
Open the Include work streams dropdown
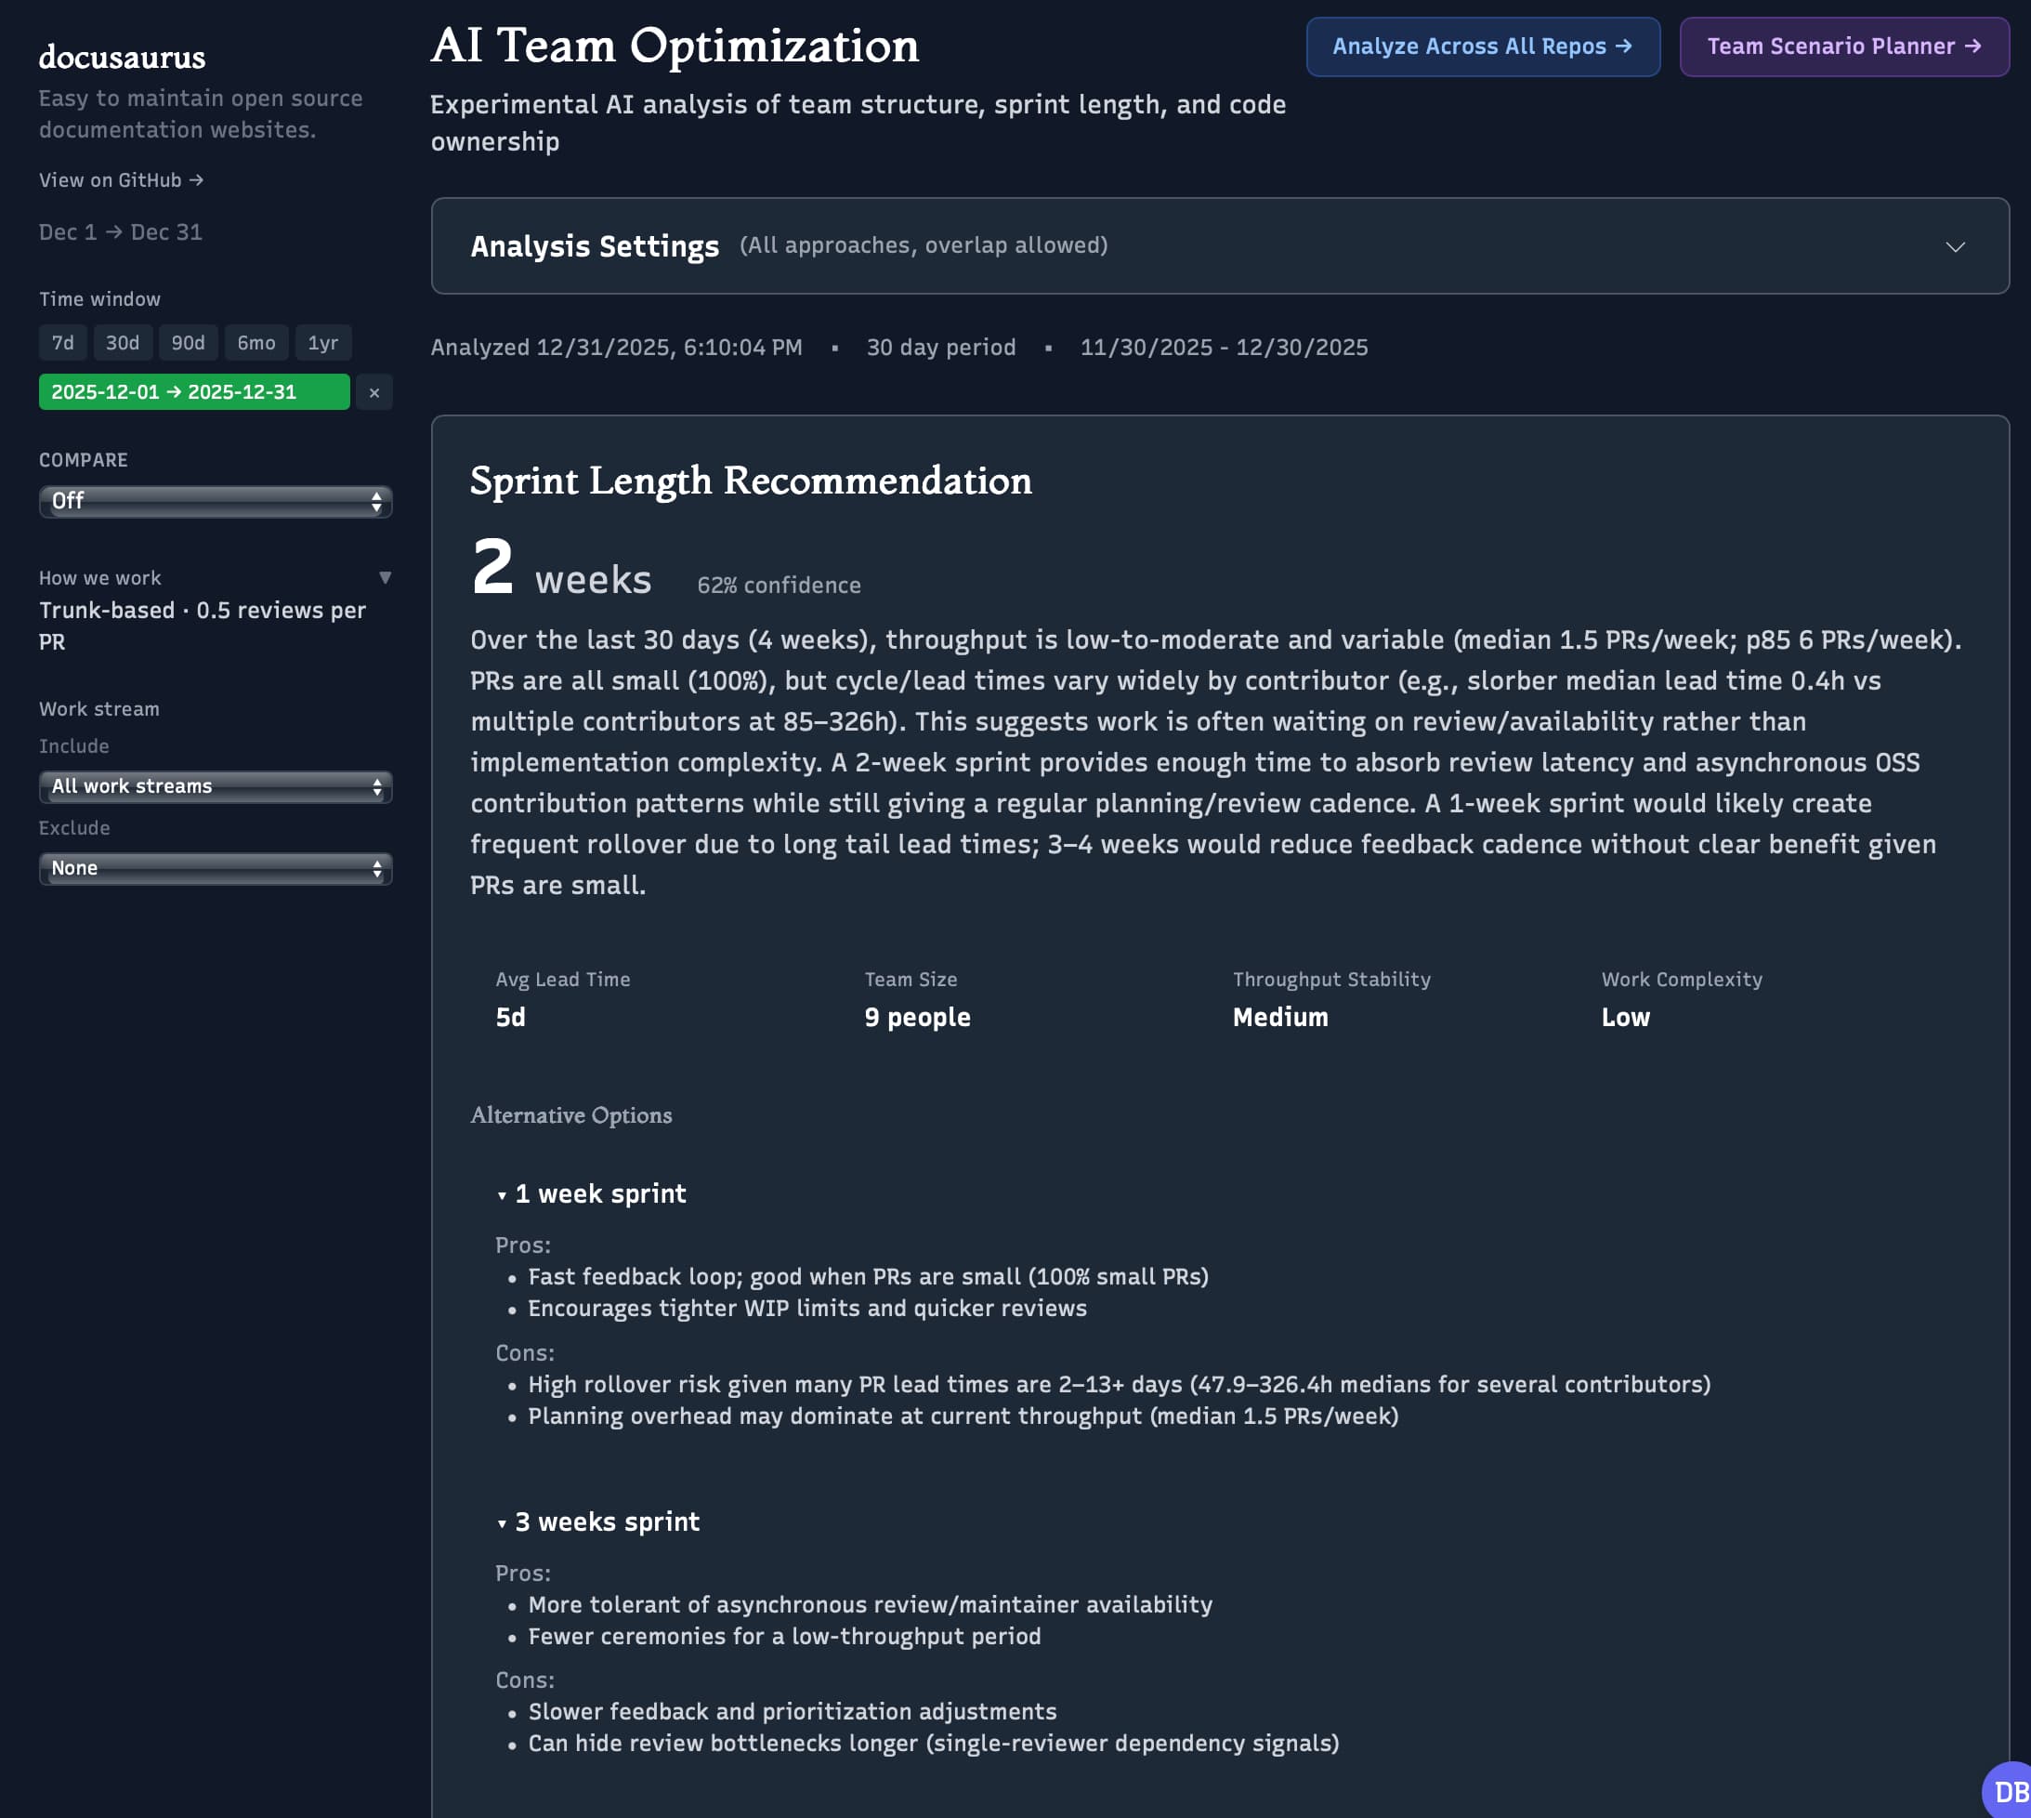215,787
